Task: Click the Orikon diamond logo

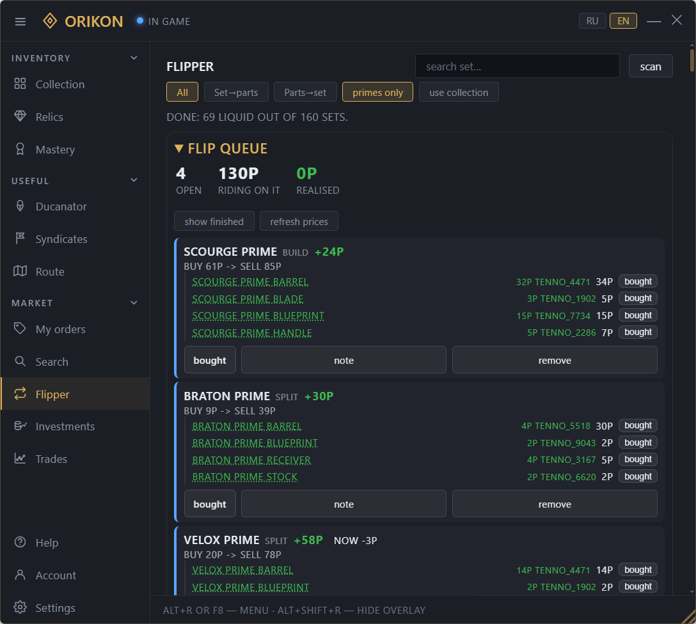Action: pyautogui.click(x=50, y=21)
